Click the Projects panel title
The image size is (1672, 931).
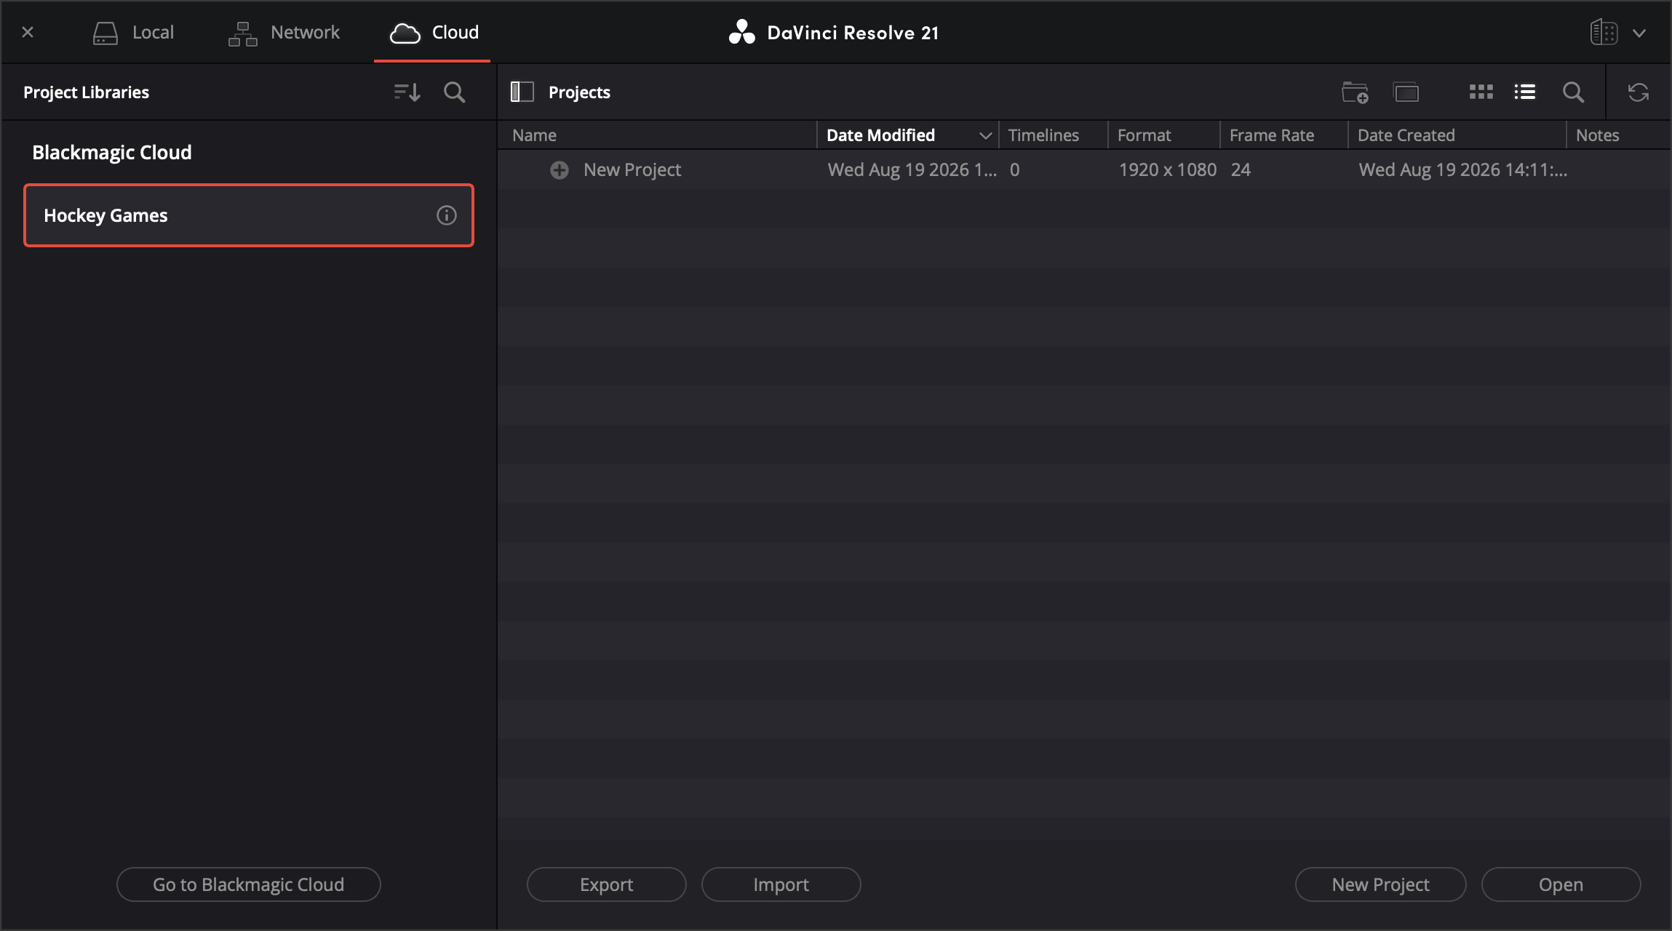[579, 92]
